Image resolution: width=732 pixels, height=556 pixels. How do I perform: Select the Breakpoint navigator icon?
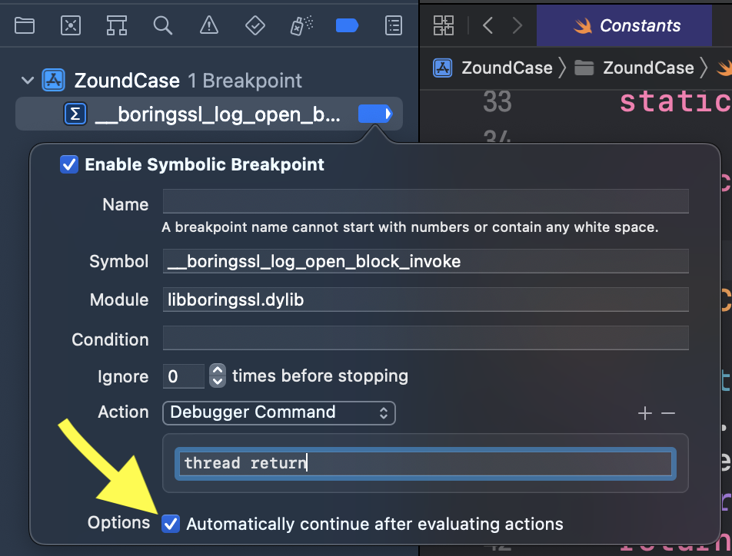tap(347, 25)
